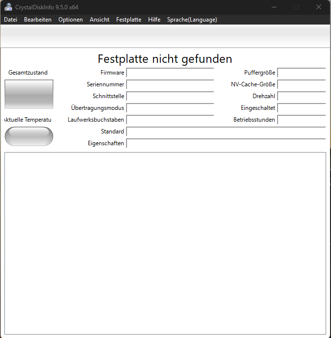331x338 pixels.
Task: Click the CrystalDiskInfo 9.5.0 x64 window title
Action: 47,7
